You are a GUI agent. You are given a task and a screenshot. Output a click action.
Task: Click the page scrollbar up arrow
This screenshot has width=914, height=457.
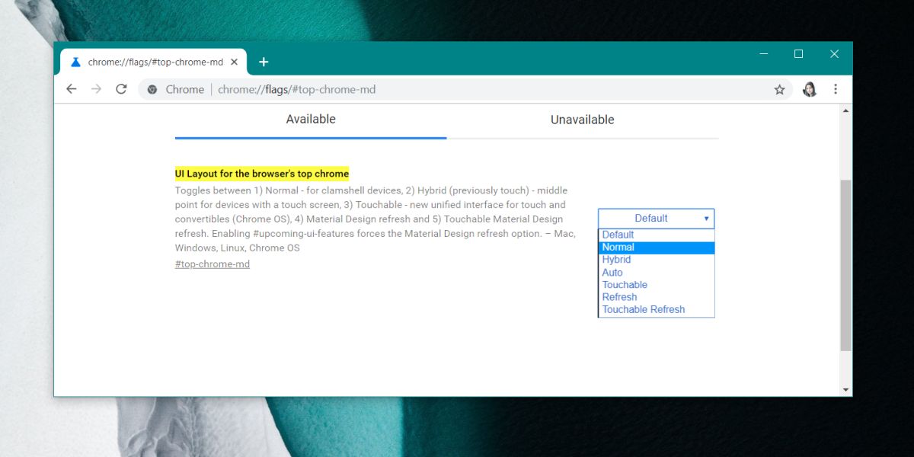click(x=845, y=111)
